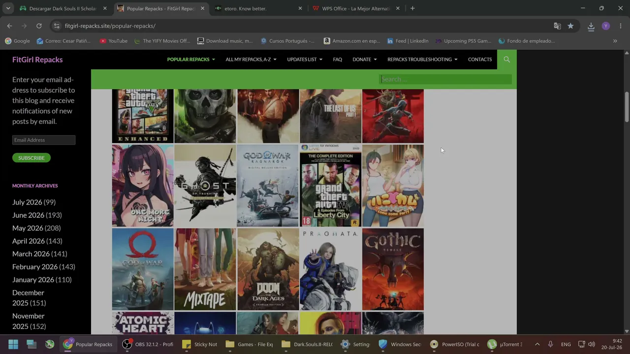This screenshot has height=354, width=630.
Task: Click the page vertical scrollbar thumb
Action: (x=627, y=107)
